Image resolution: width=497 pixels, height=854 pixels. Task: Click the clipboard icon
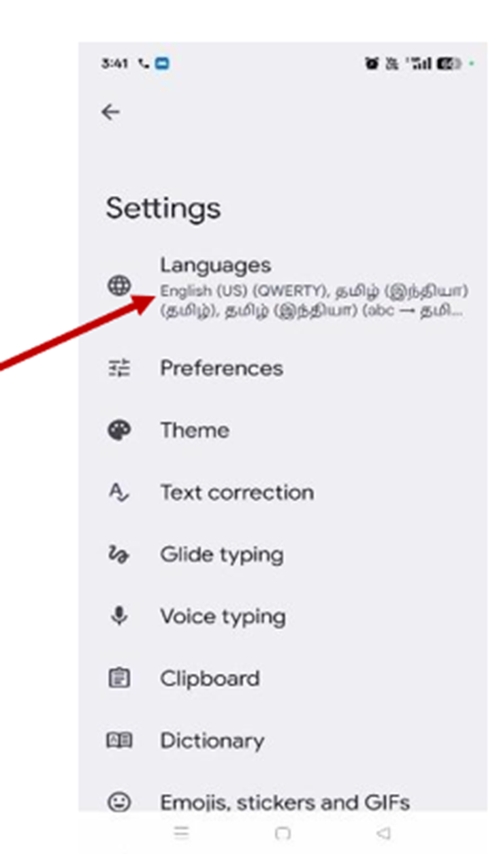(x=119, y=678)
